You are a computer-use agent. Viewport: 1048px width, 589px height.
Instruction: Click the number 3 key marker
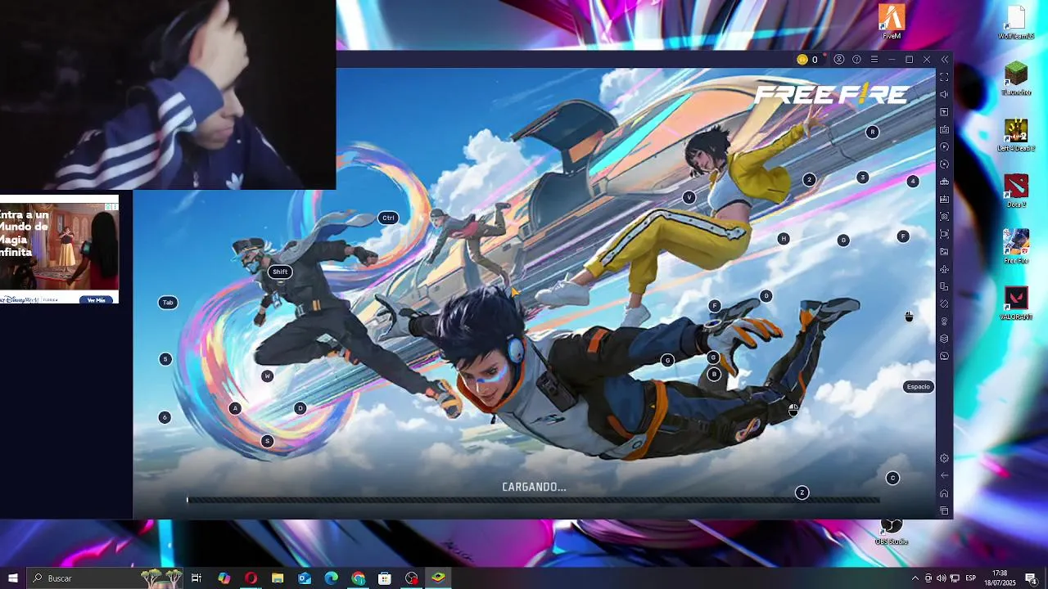(862, 178)
